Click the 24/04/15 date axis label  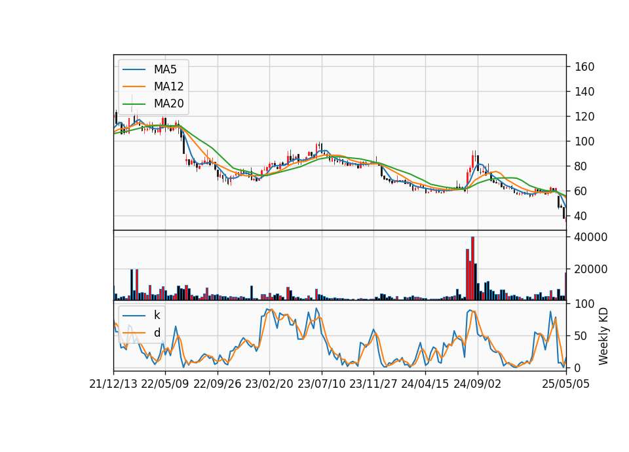(x=425, y=384)
